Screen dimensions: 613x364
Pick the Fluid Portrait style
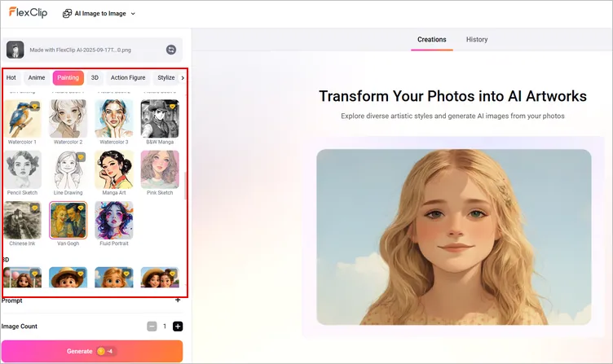(x=113, y=220)
